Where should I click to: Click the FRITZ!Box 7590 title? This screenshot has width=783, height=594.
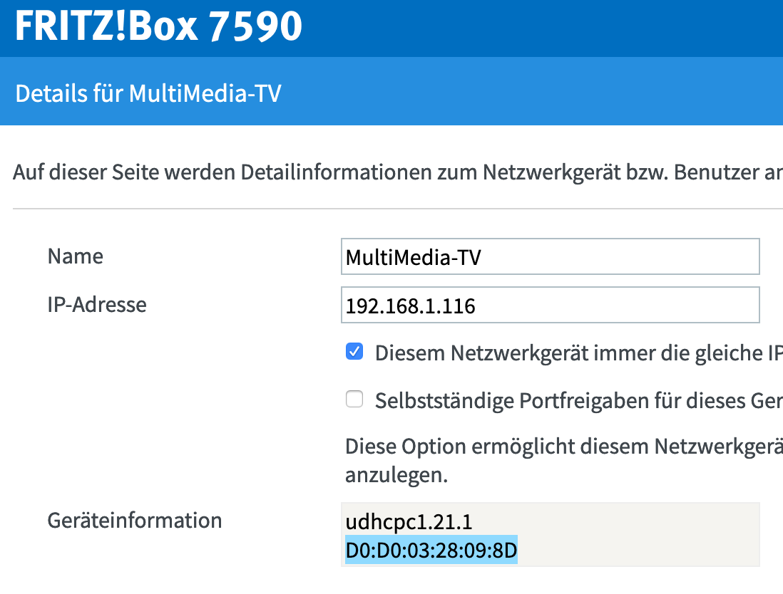158,27
